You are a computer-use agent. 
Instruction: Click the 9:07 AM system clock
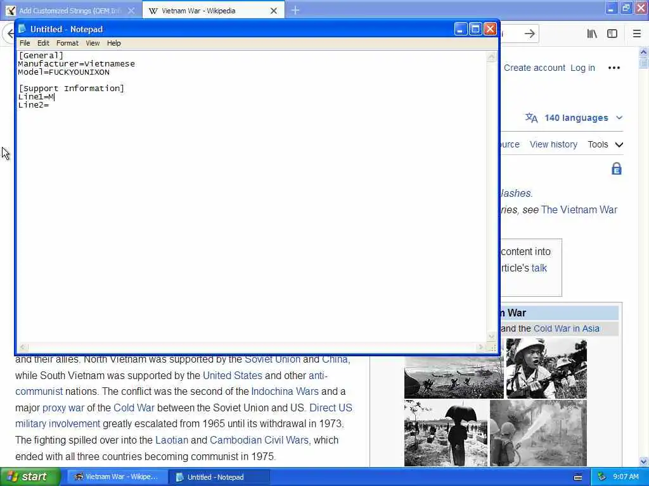pos(626,477)
